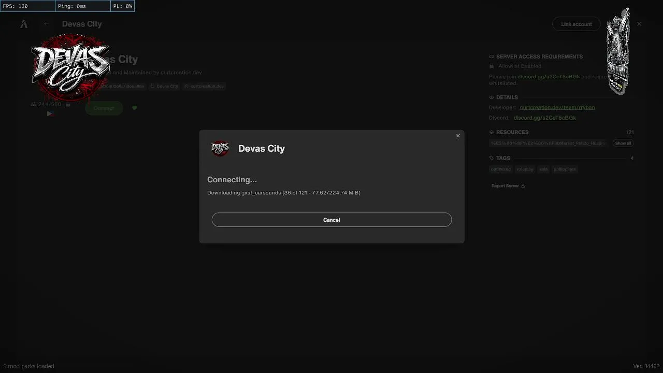Viewport: 663px width, 373px height.
Task: Click the lock icon next to player count
Action: point(68,104)
